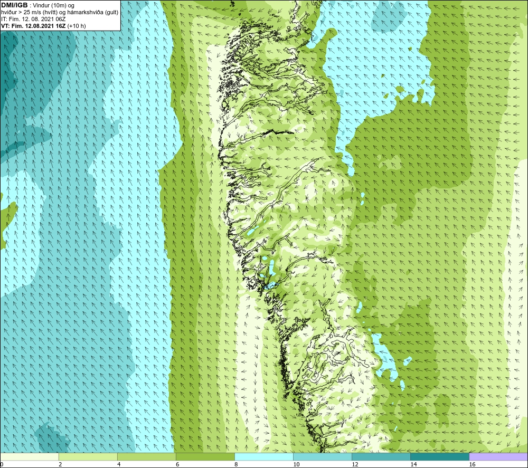Click the purple above-16 m/s legend swatch
528x468 pixels.
tap(498, 456)
